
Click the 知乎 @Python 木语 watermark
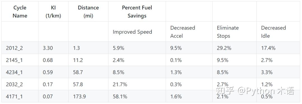coord(255,91)
